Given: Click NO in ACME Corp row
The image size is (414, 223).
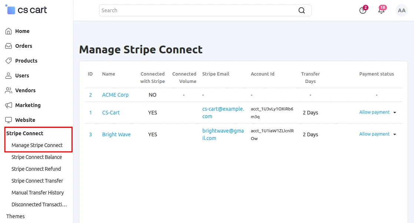Looking at the screenshot, I should click(152, 95).
